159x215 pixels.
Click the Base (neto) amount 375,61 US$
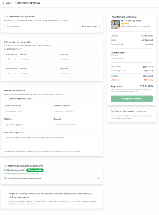click(148, 67)
